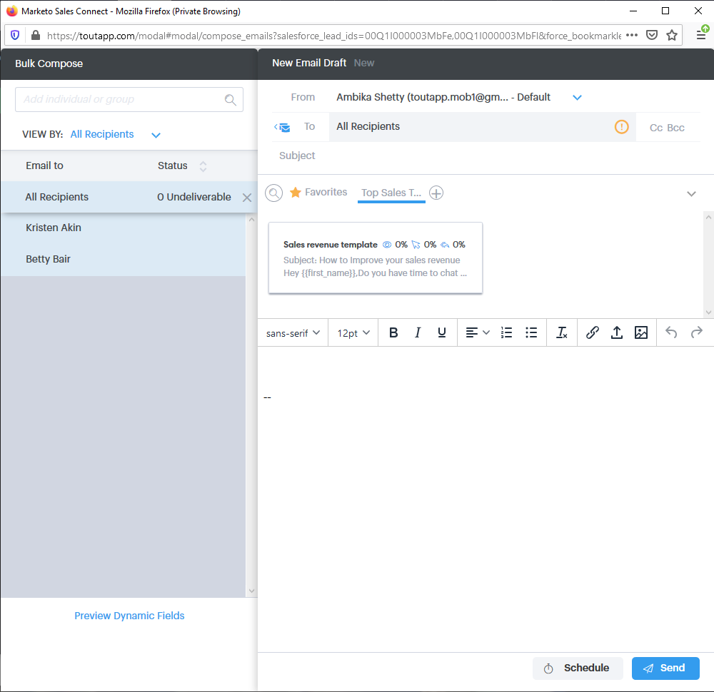
Task: Click the Schedule button
Action: coord(578,668)
